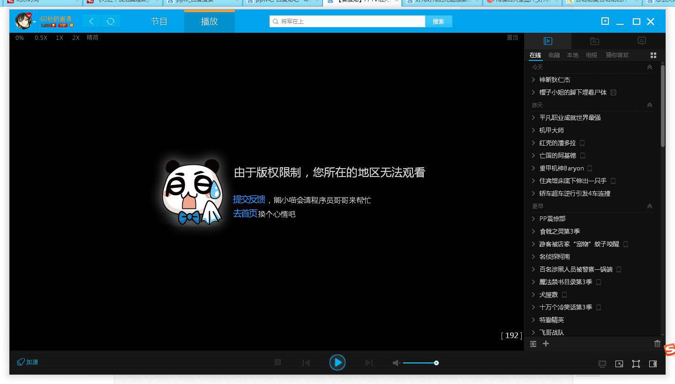Select 重甲机神Baryon in the playlist
Viewport: 675px width, 384px height.
point(562,168)
